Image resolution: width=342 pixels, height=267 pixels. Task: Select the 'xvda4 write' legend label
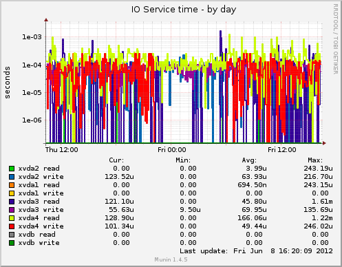click(x=41, y=226)
